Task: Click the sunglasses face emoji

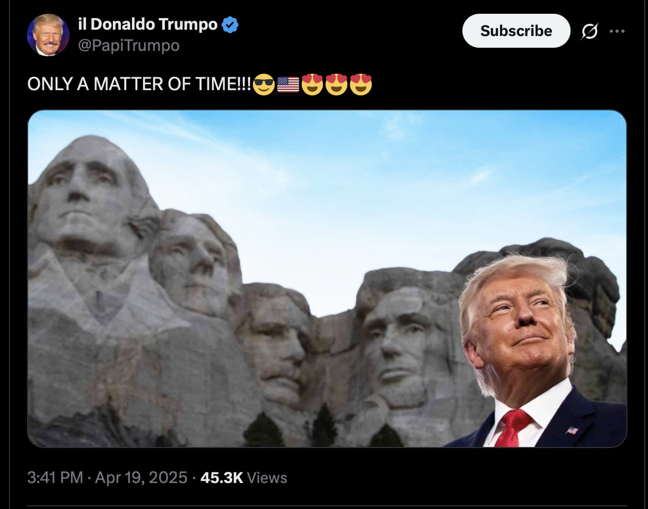Action: click(264, 84)
